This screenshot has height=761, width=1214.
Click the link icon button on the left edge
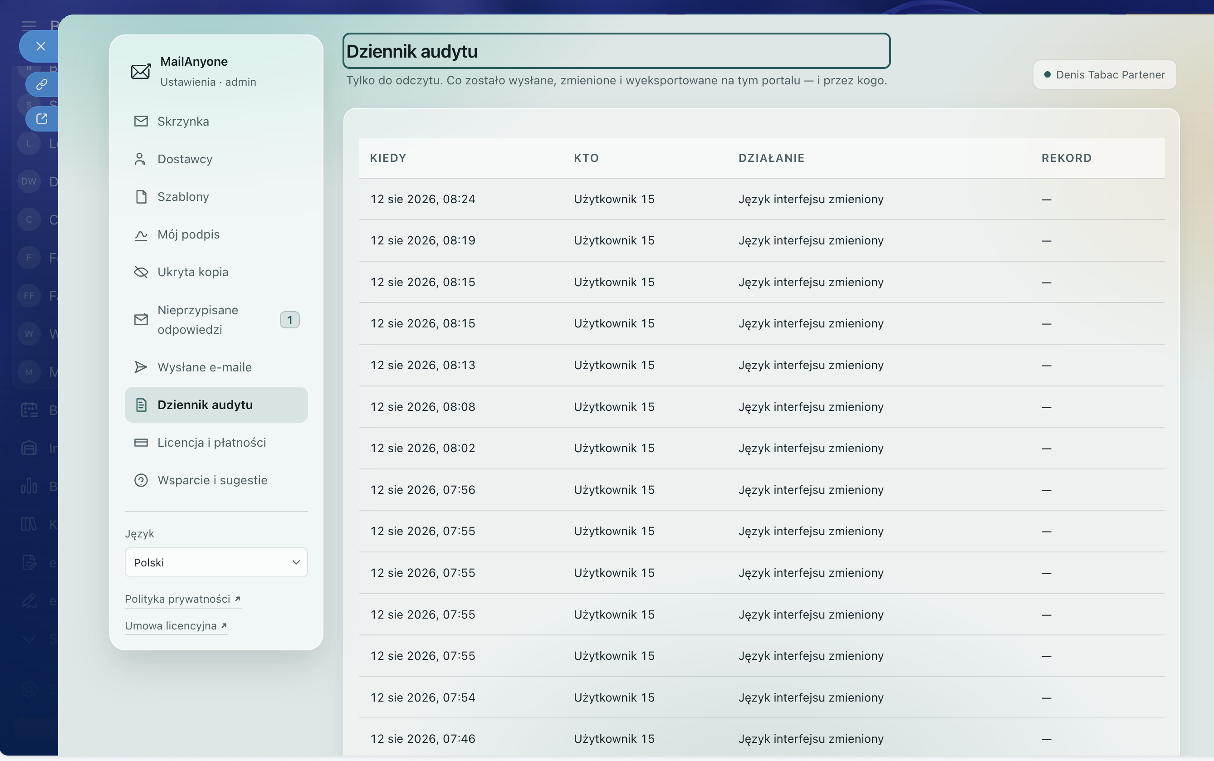(x=42, y=84)
